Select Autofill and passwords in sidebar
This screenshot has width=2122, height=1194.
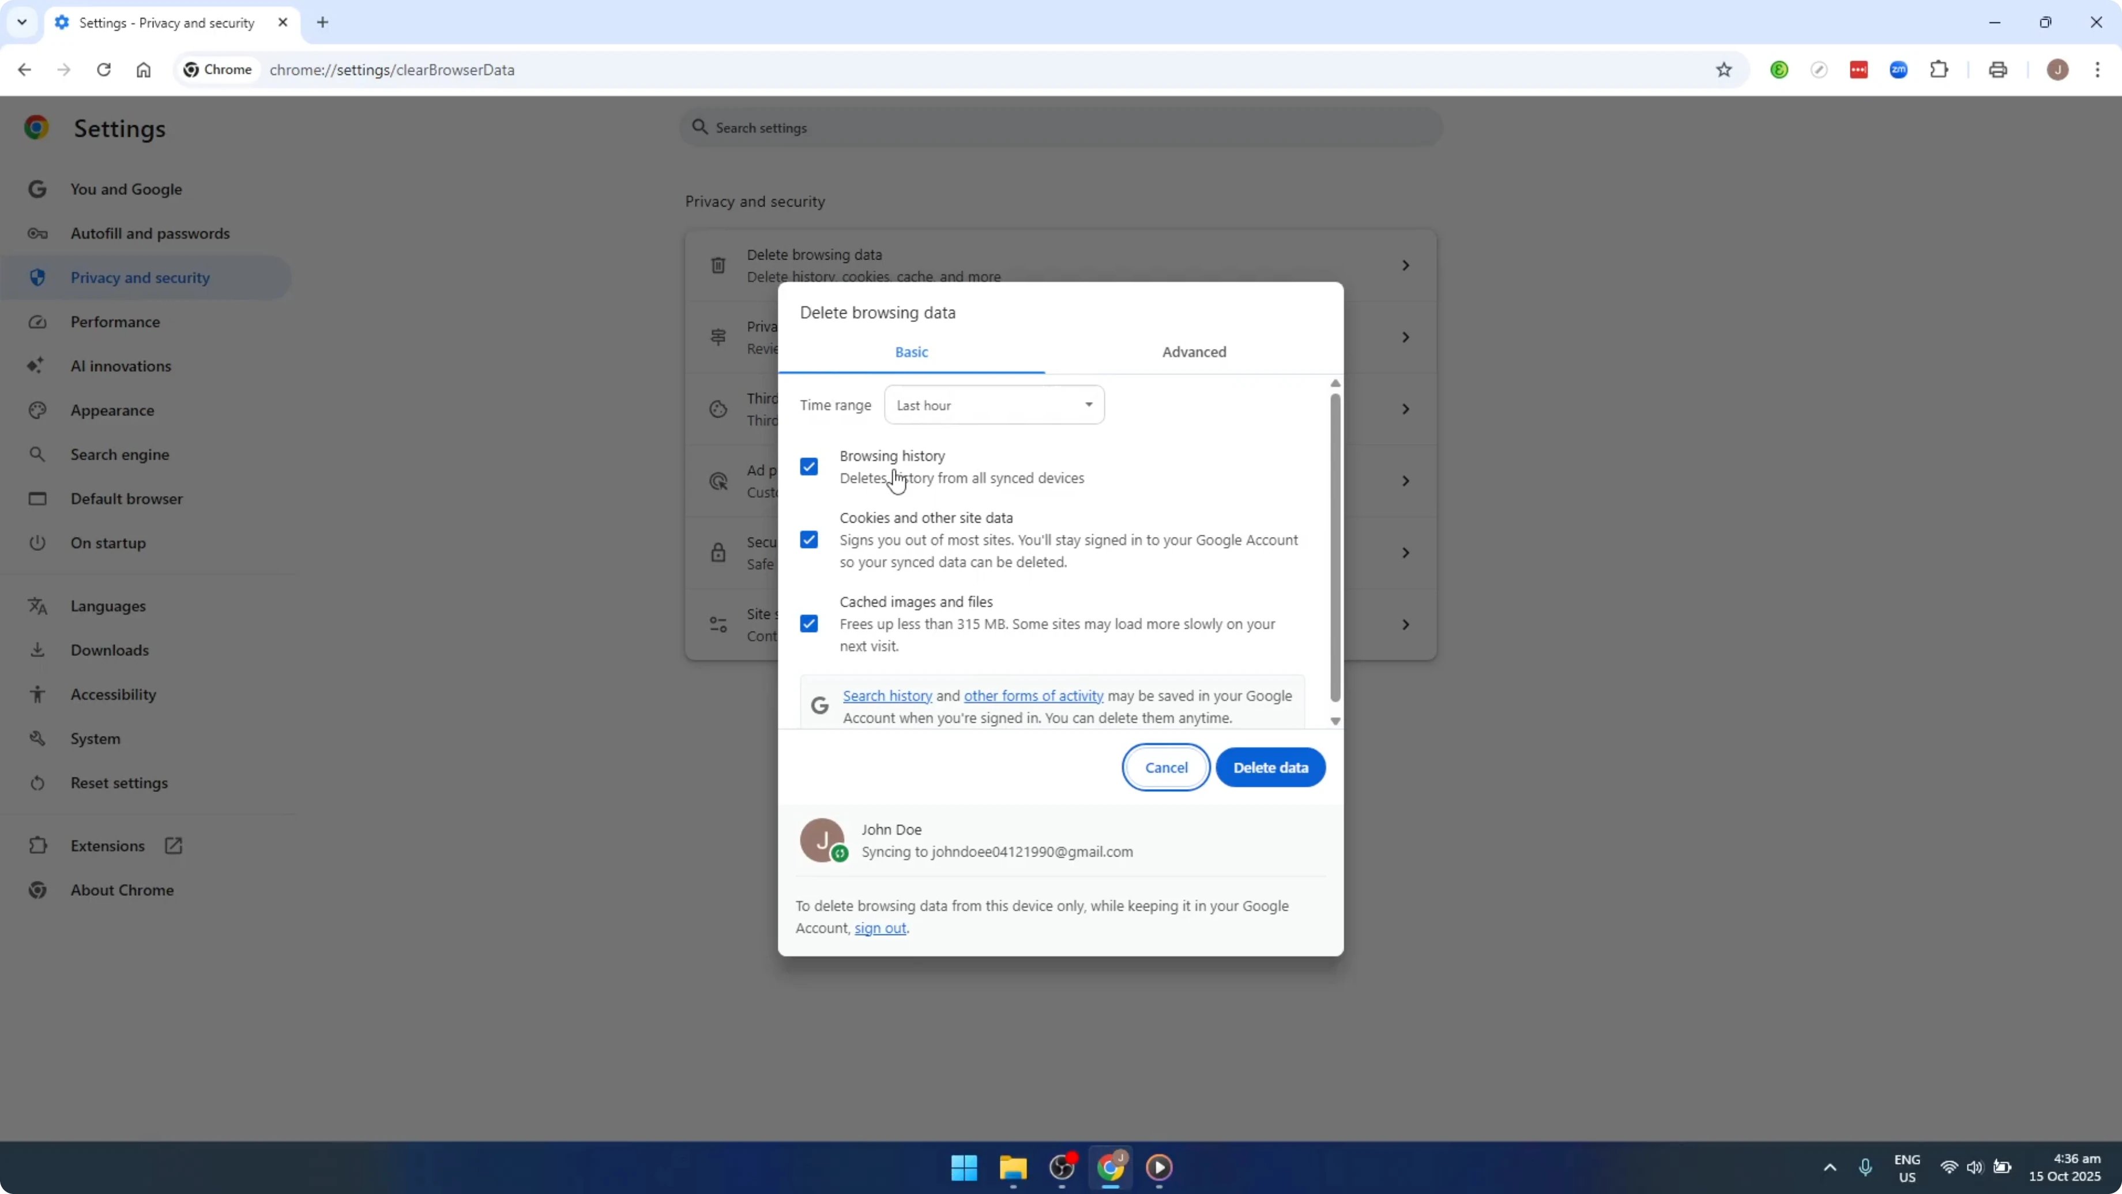(x=150, y=233)
